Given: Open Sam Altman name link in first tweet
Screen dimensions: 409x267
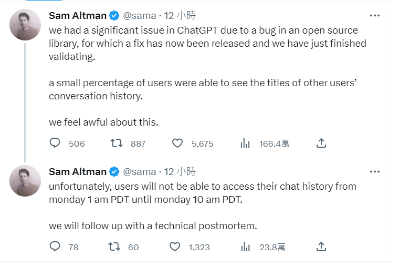Looking at the screenshot, I should 77,16.
